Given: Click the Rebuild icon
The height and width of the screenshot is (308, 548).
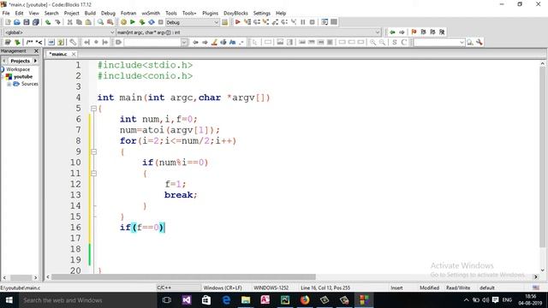Looking at the screenshot, I should pos(152,22).
